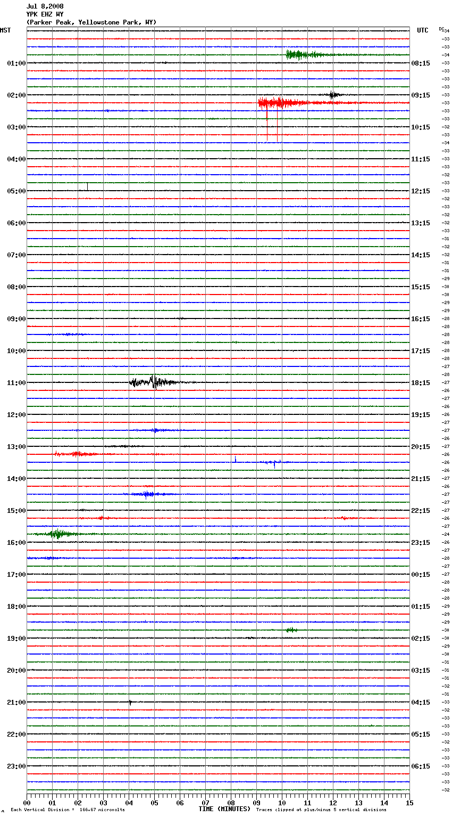This screenshot has width=452, height=817.
Task: Select the 09:00 MST hour label
Action: 16,319
